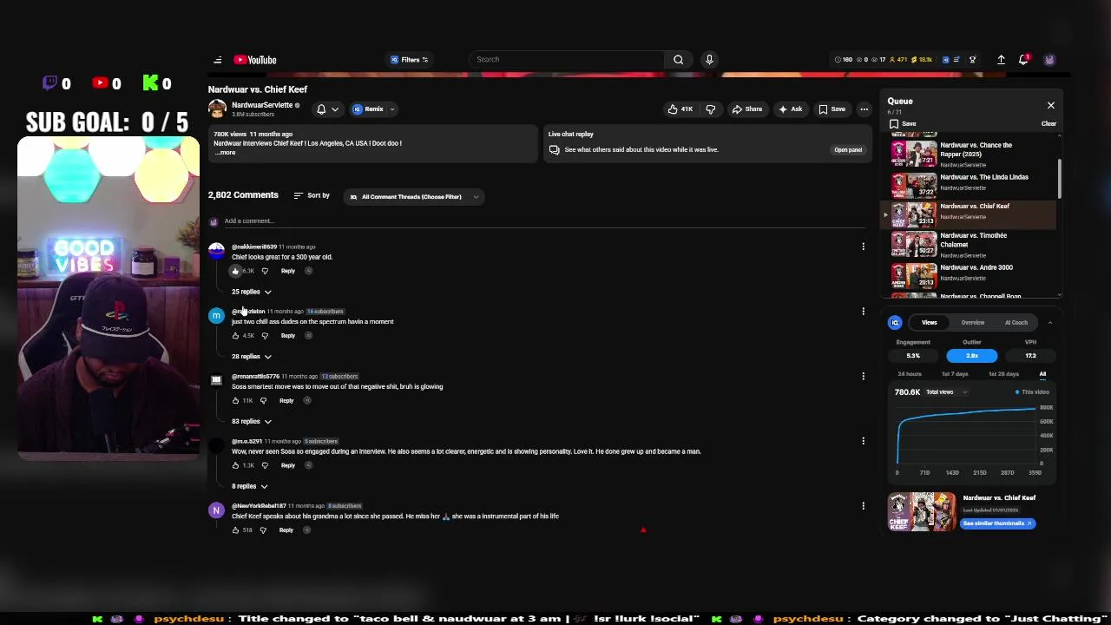The image size is (1111, 625).
Task: Expand the 83 replies thread
Action: coord(251,422)
